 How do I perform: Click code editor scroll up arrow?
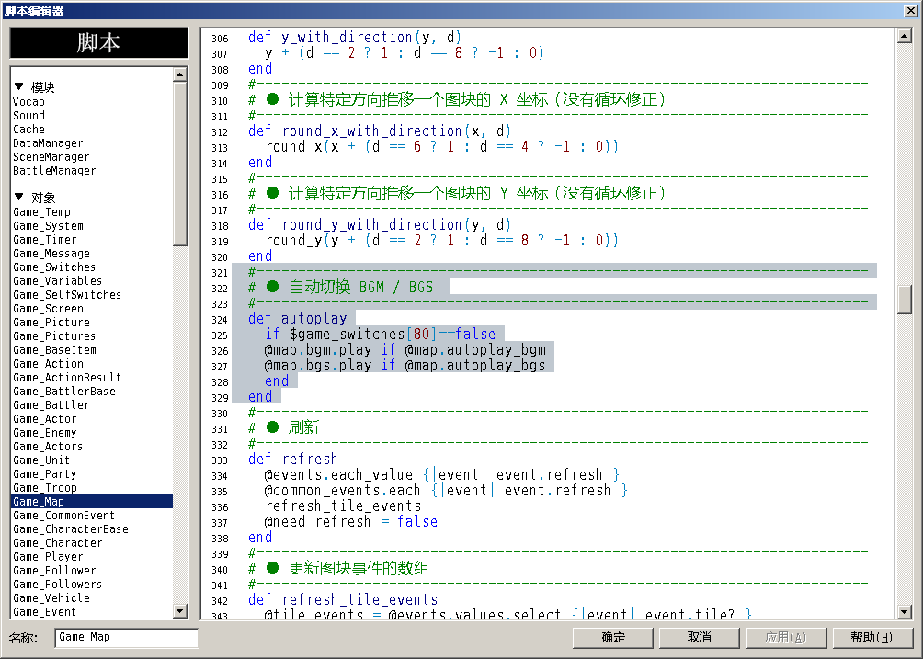(905, 37)
